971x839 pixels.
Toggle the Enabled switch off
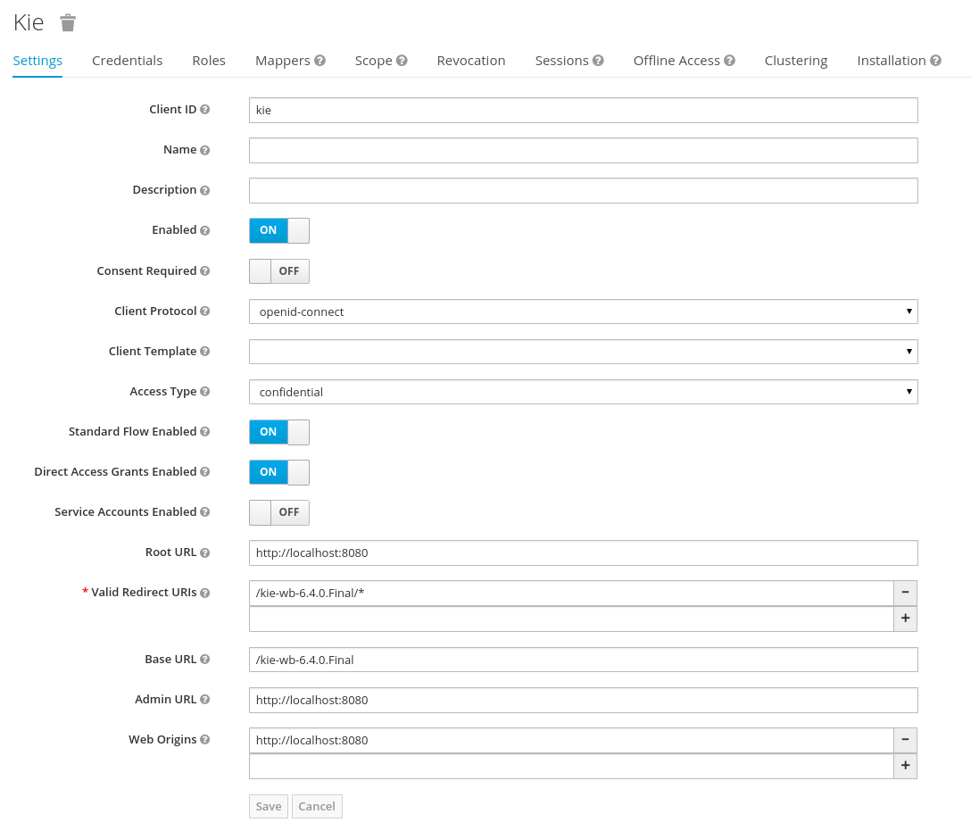click(x=278, y=230)
